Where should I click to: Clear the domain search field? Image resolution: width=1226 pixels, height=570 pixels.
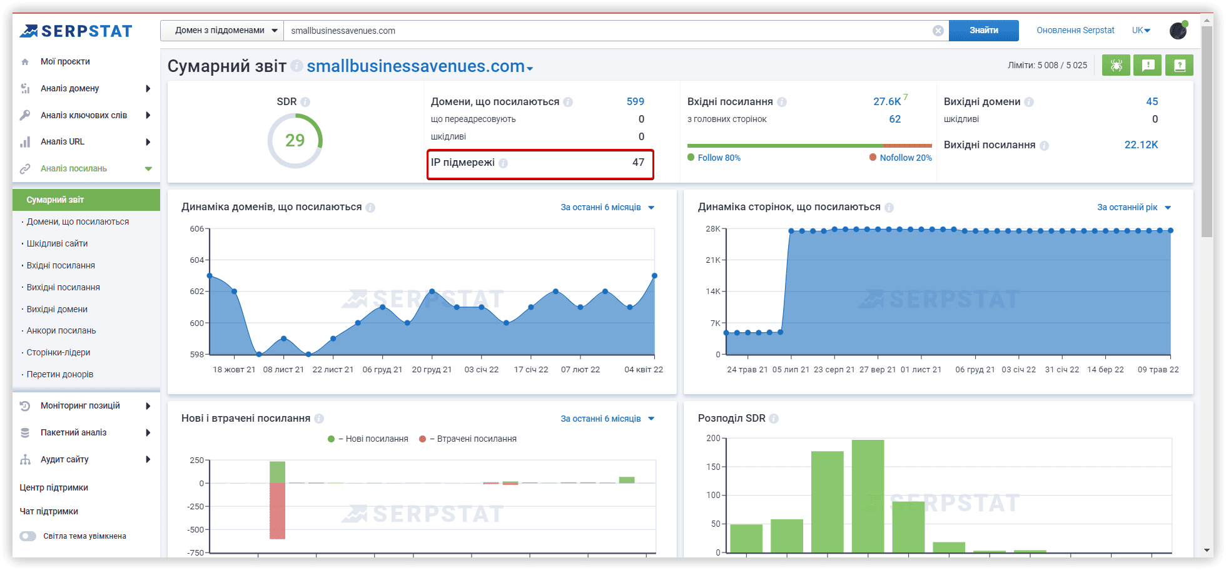tap(938, 31)
